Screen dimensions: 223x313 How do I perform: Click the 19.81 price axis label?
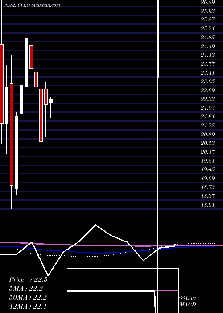(x=208, y=161)
